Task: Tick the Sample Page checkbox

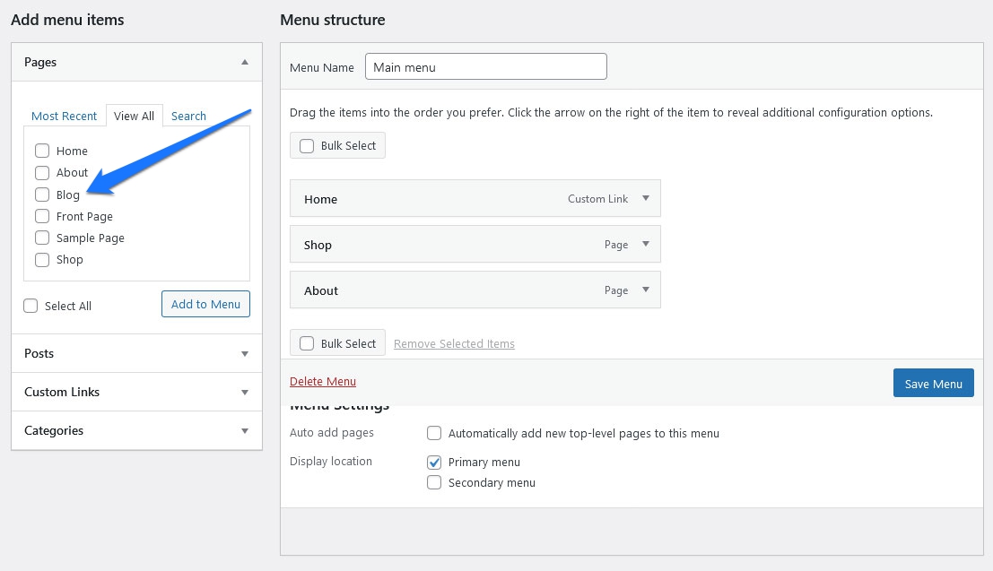Action: (42, 238)
